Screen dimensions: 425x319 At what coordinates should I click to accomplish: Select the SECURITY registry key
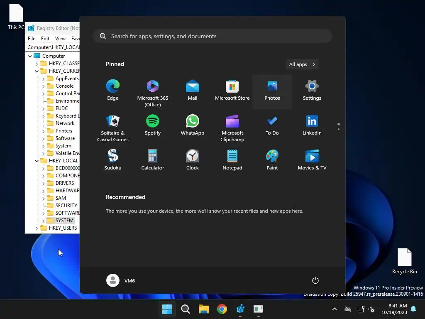[66, 206]
